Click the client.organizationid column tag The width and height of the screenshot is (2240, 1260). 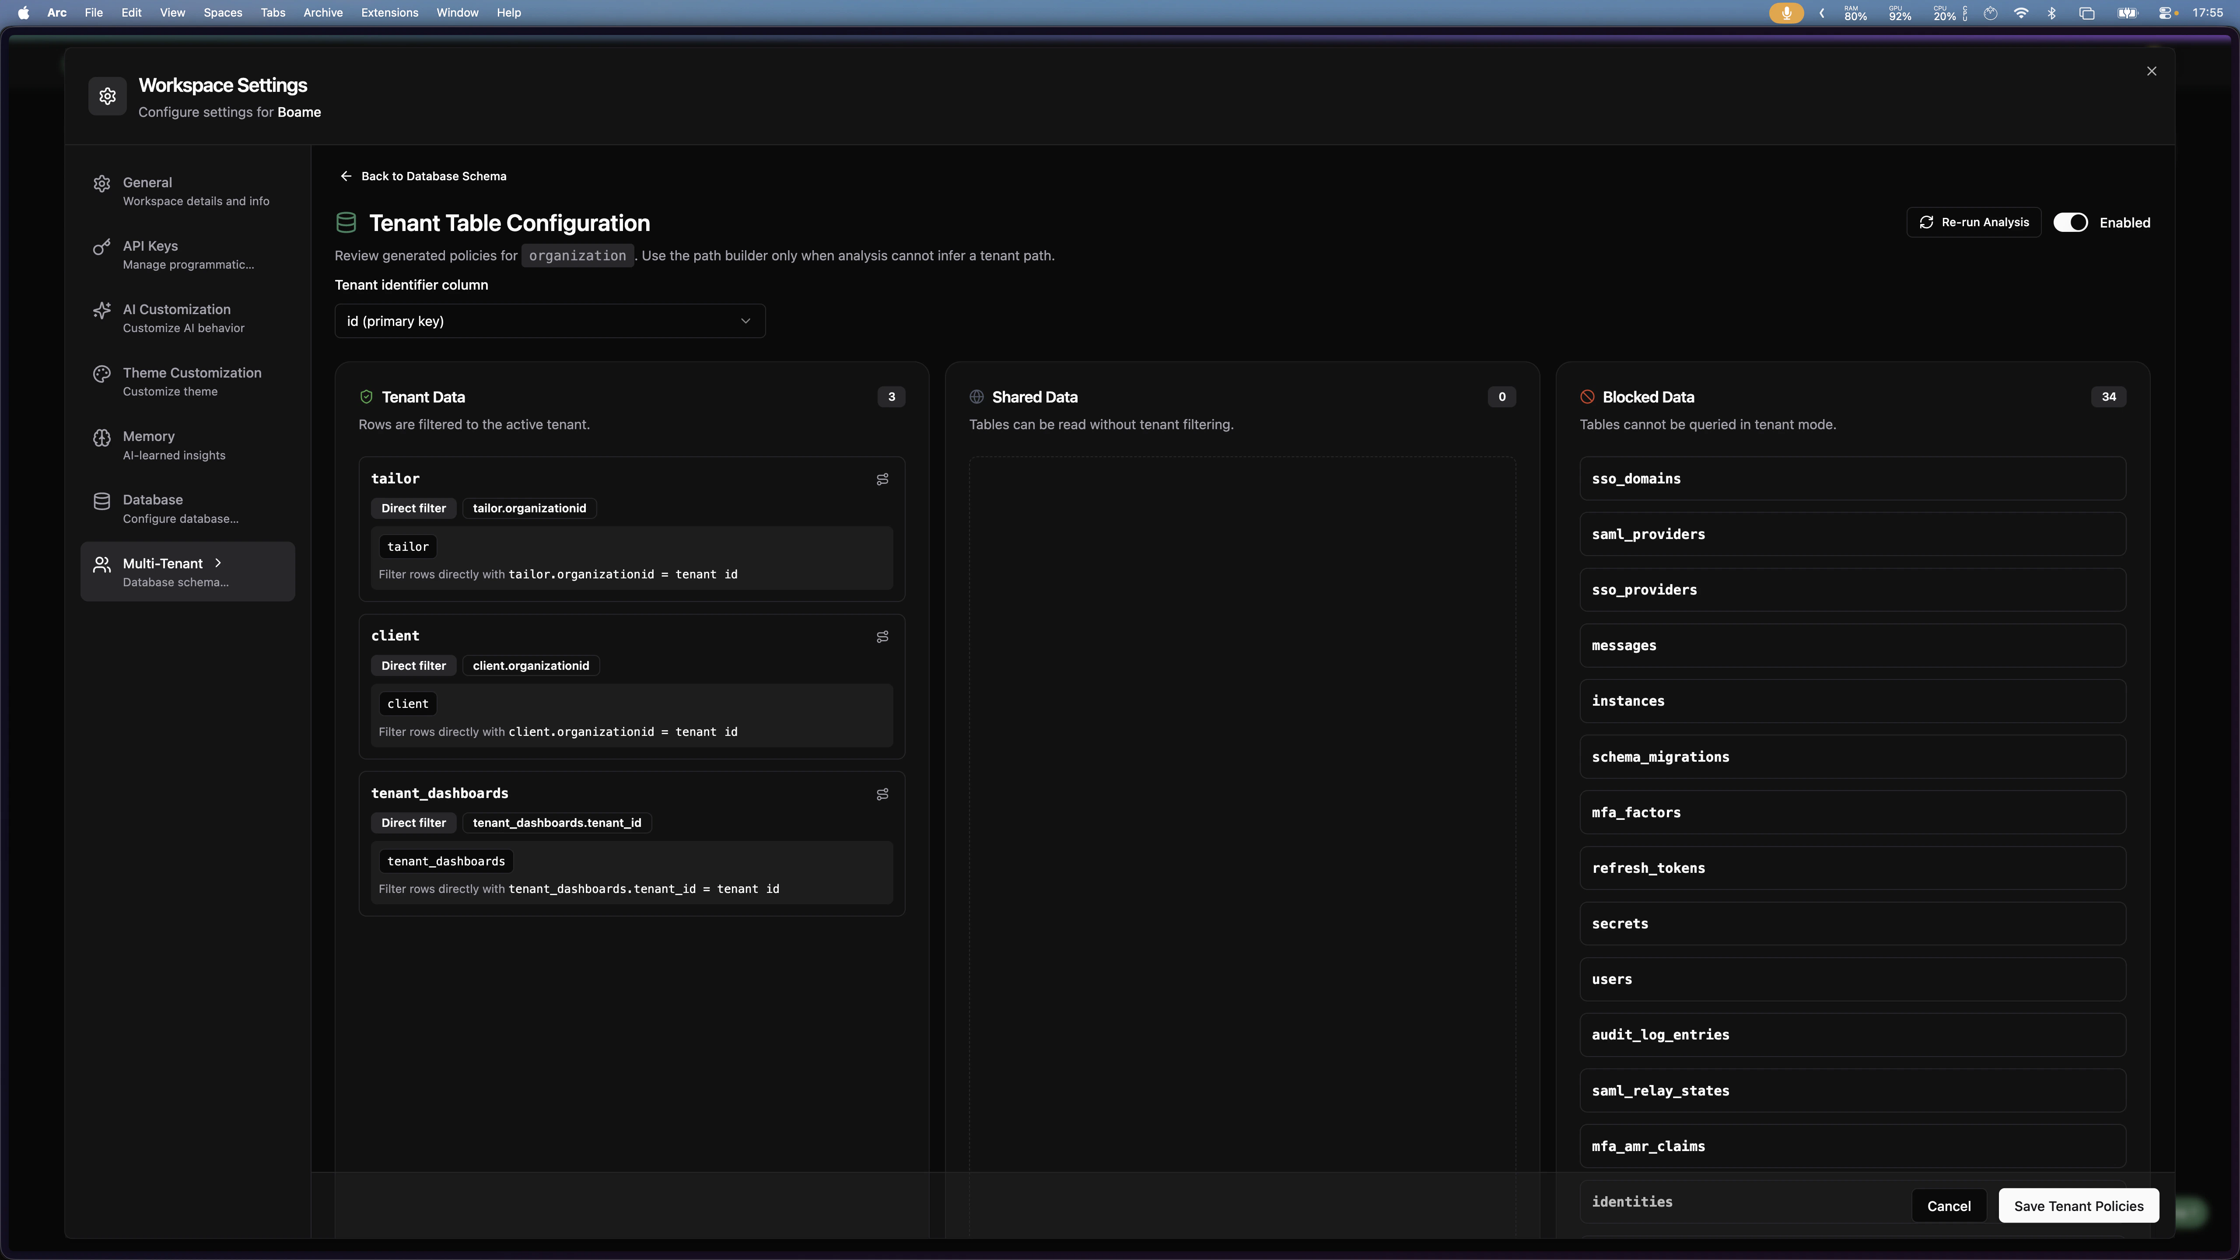click(530, 666)
